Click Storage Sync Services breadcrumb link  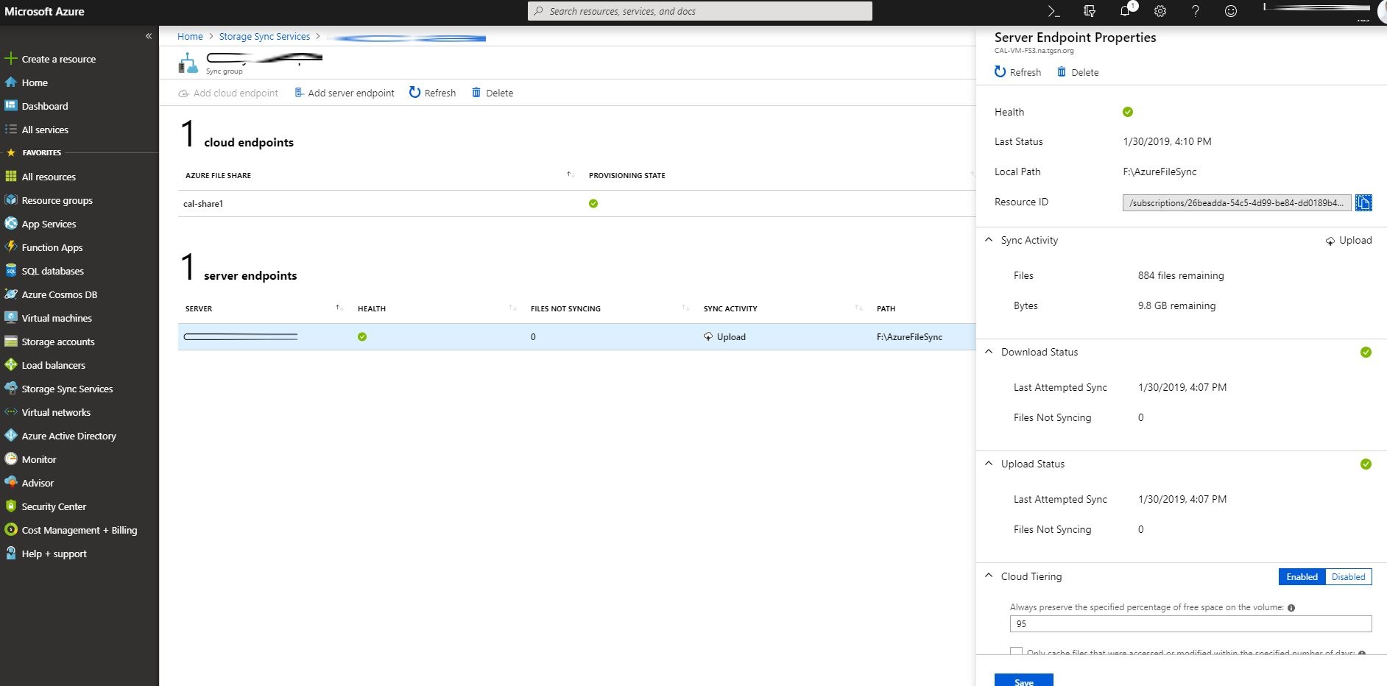264,36
